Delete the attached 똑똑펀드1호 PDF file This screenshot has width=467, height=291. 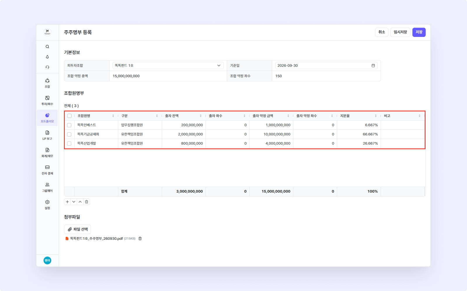click(x=140, y=239)
